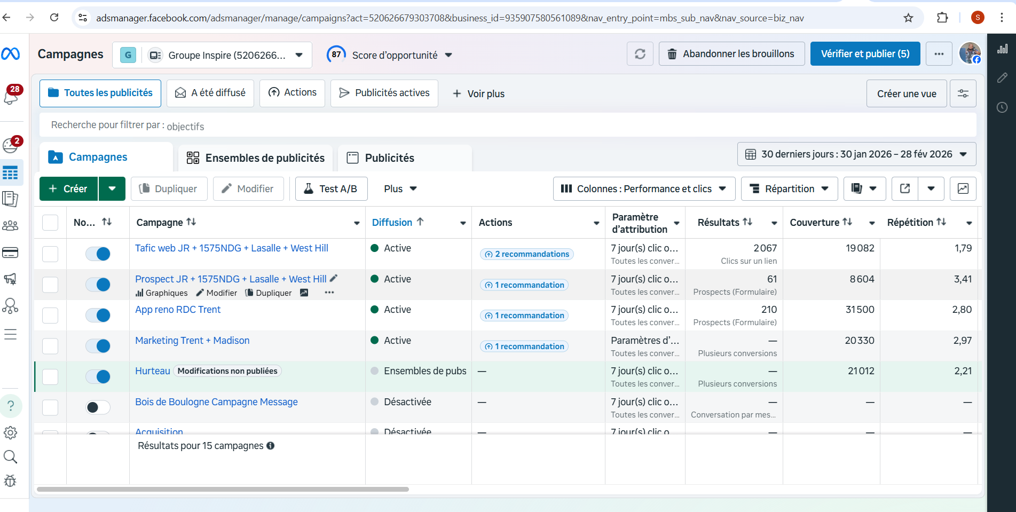Image resolution: width=1016 pixels, height=512 pixels.
Task: Open the search magnifier in sidebar
Action: click(x=10, y=456)
